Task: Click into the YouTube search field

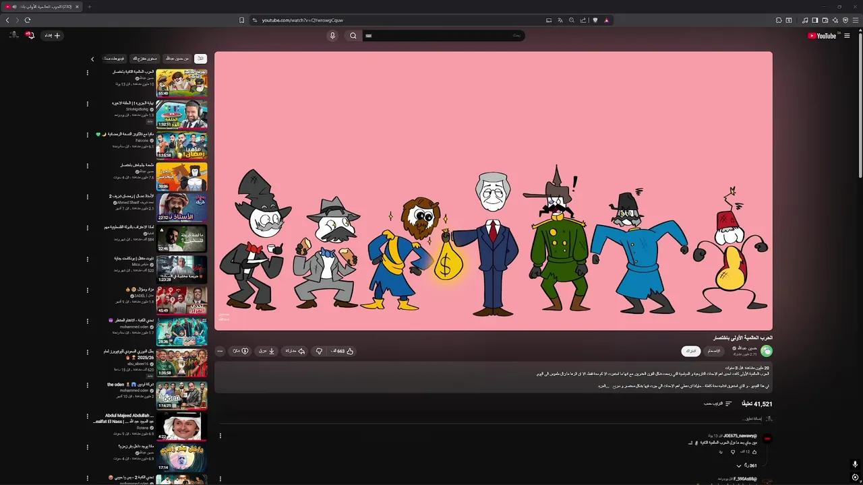Action: pos(443,36)
